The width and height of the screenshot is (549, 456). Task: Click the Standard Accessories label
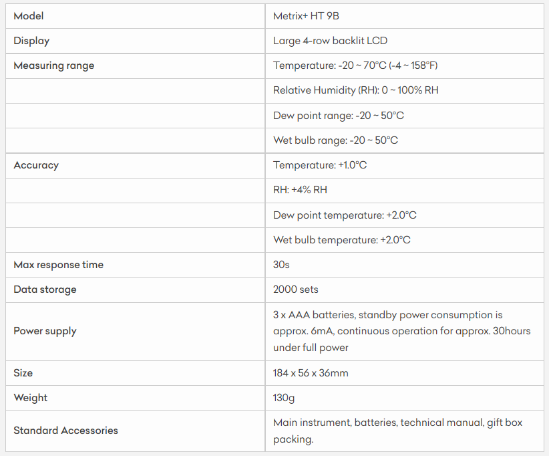(x=65, y=431)
